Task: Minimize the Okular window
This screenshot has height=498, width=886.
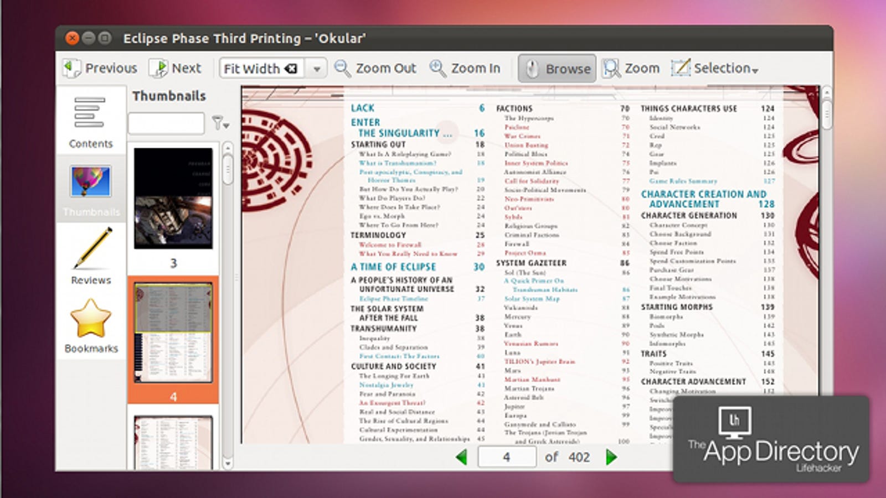Action: point(88,38)
